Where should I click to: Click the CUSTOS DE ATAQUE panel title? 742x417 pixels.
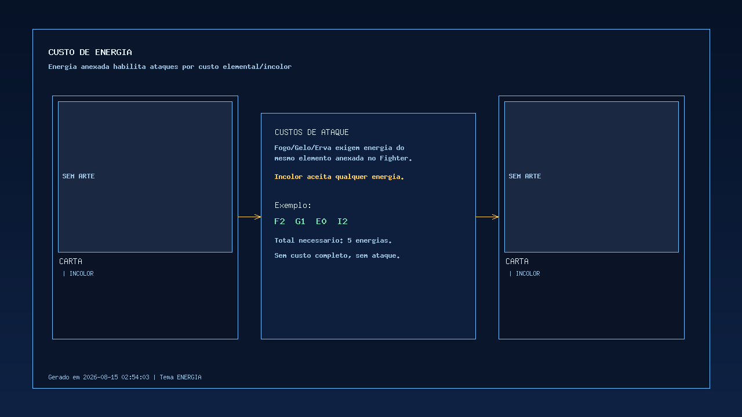click(312, 132)
